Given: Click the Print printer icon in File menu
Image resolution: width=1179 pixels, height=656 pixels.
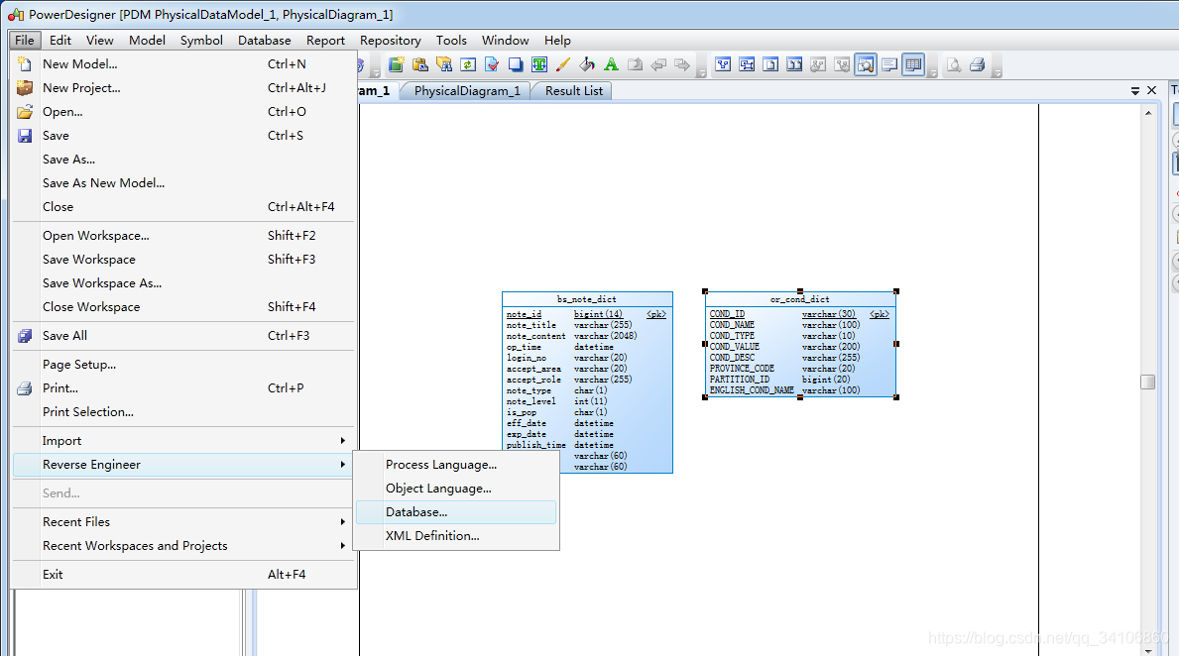Looking at the screenshot, I should [x=25, y=388].
